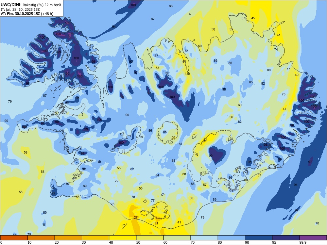Viewport: 327px width, 245px height.
Task: Choose the gold 30–40 legend swatch
Action: [x=95, y=238]
